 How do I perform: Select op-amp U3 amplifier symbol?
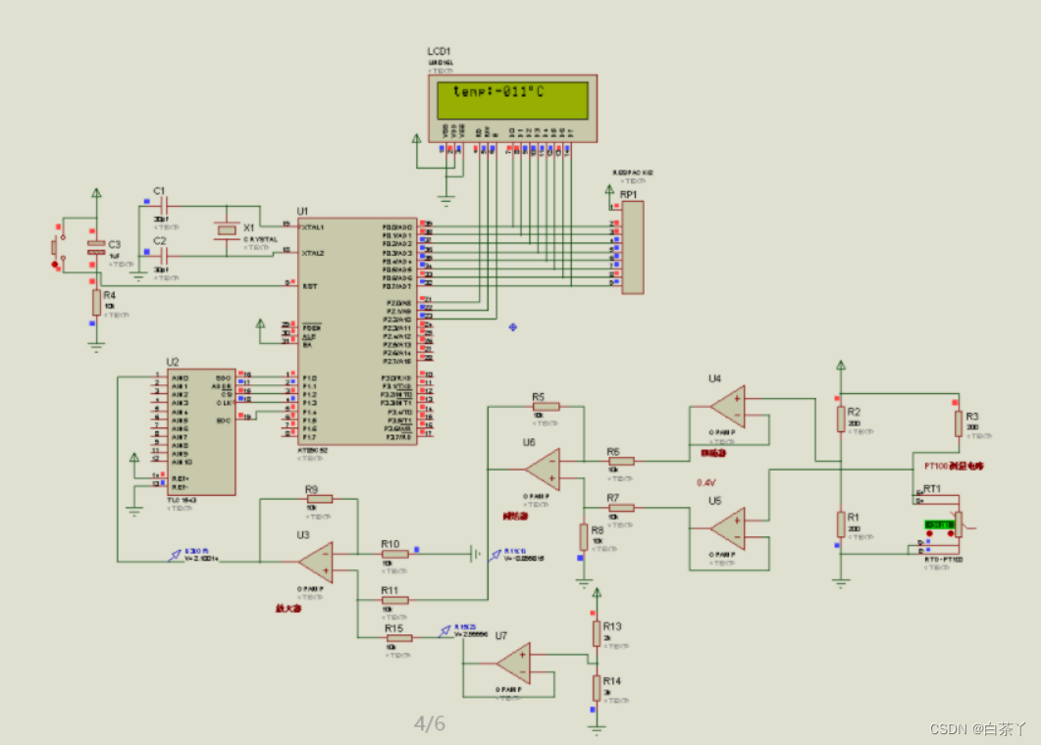click(x=317, y=563)
